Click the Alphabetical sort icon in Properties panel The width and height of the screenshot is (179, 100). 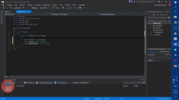(151, 61)
